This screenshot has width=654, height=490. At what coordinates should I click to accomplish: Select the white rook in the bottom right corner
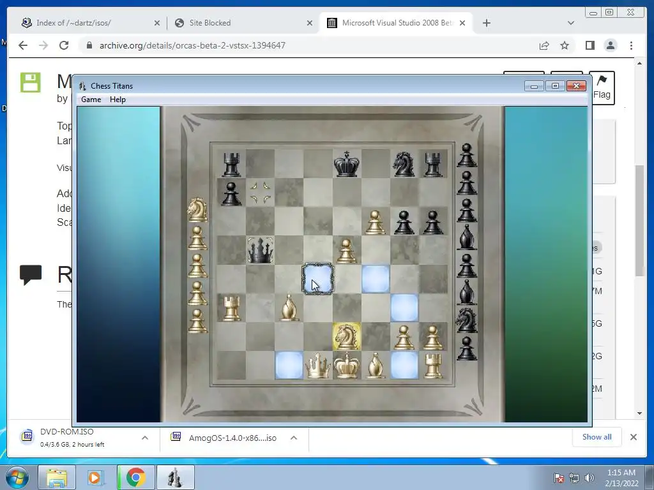[433, 366]
